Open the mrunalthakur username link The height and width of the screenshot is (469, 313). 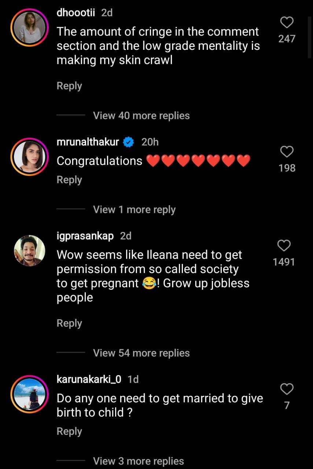click(x=88, y=142)
